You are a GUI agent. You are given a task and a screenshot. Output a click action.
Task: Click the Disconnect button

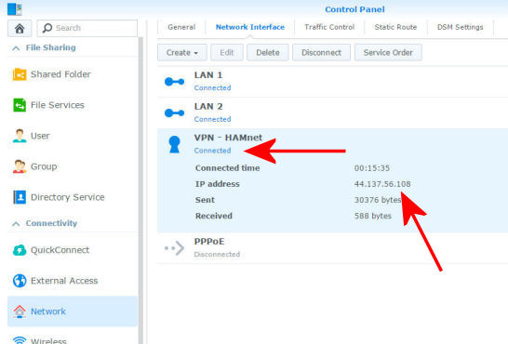click(x=321, y=52)
